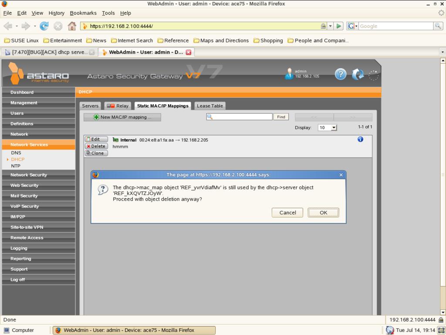Open Dashboard in the sidebar

38,92
